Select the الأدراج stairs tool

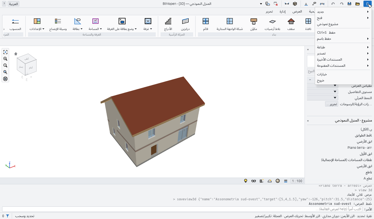tap(168, 24)
